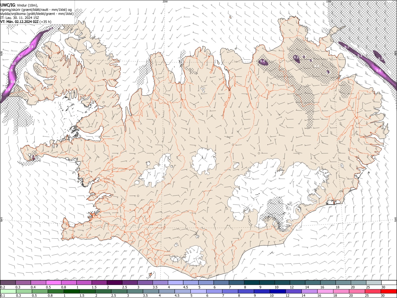The height and width of the screenshot is (298, 397).
Task: Click the 'IT: Lau. 30. 11. 2024 15Z' line
Action: pos(20,18)
